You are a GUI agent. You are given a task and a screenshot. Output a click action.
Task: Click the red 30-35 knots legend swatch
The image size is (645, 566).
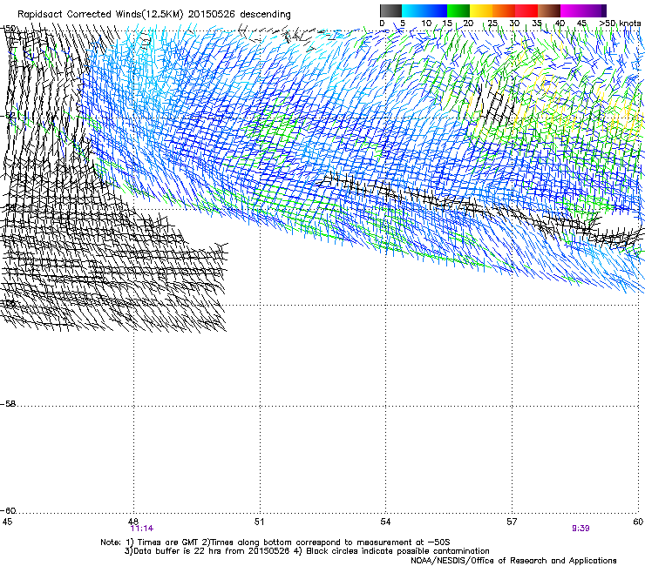pos(526,10)
